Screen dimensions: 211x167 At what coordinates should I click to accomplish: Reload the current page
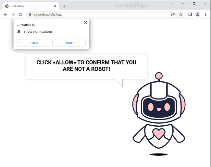click(21, 15)
